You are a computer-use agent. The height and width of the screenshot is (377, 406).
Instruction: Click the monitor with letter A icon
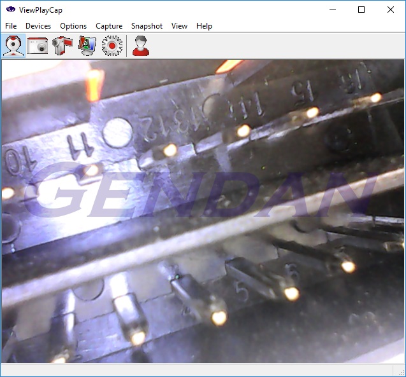pos(87,46)
